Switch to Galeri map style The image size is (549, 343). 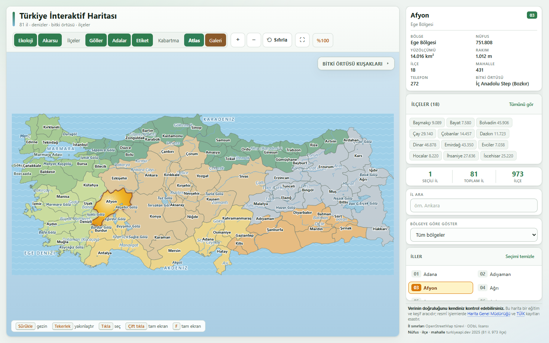coord(215,40)
